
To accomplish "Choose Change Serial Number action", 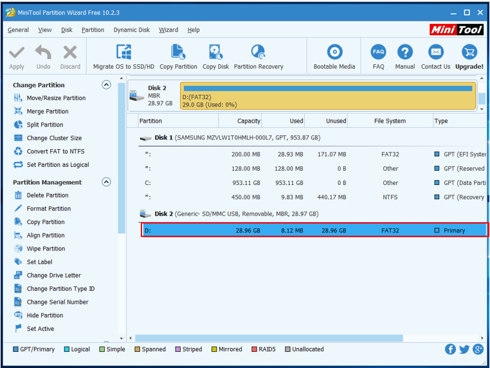I will 51,302.
